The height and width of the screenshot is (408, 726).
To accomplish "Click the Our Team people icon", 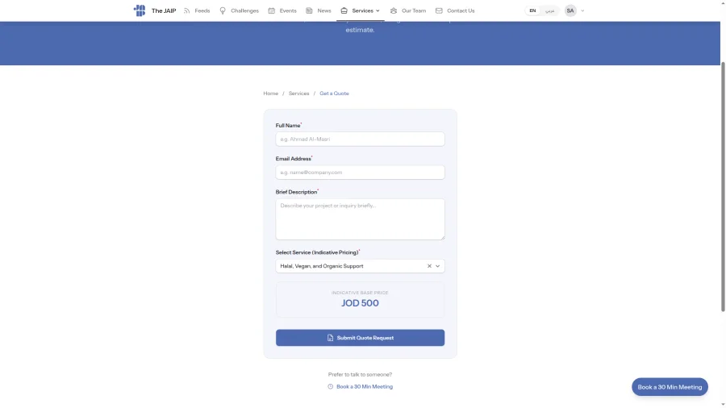I will click(x=394, y=10).
